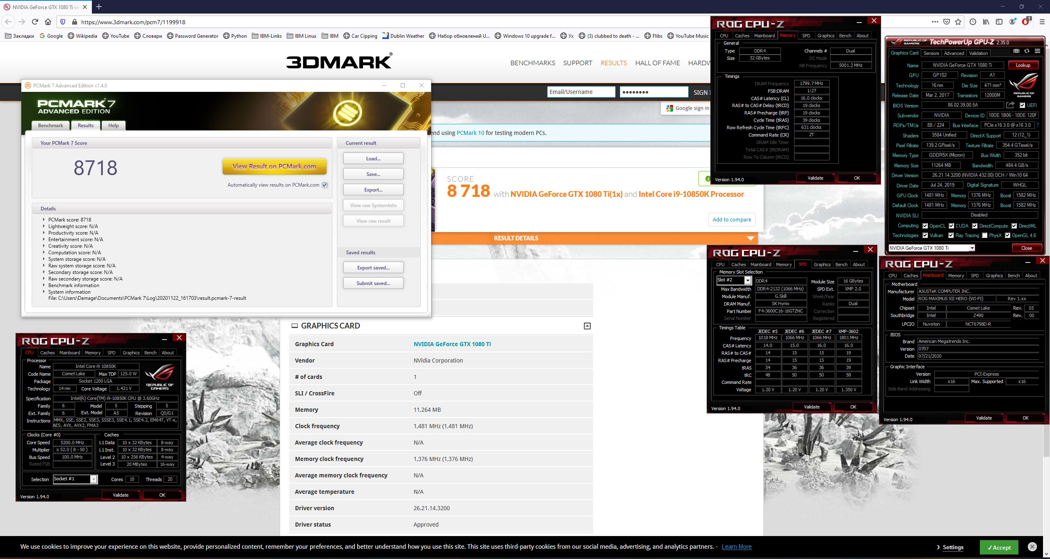Enable the PhysX checkbox
1050x559 pixels.
985,235
